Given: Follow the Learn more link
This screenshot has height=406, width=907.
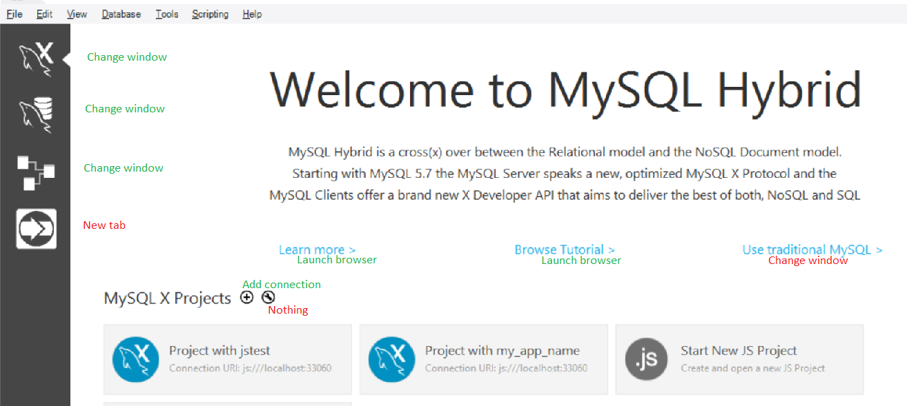Looking at the screenshot, I should 318,250.
